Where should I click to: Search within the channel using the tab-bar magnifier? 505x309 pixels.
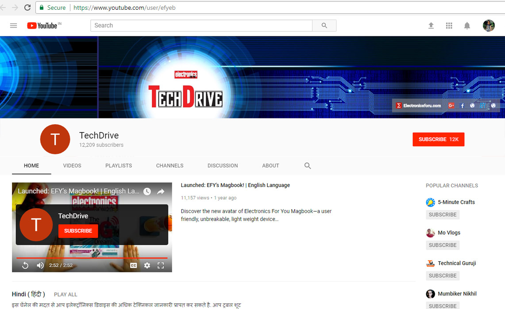tap(308, 166)
